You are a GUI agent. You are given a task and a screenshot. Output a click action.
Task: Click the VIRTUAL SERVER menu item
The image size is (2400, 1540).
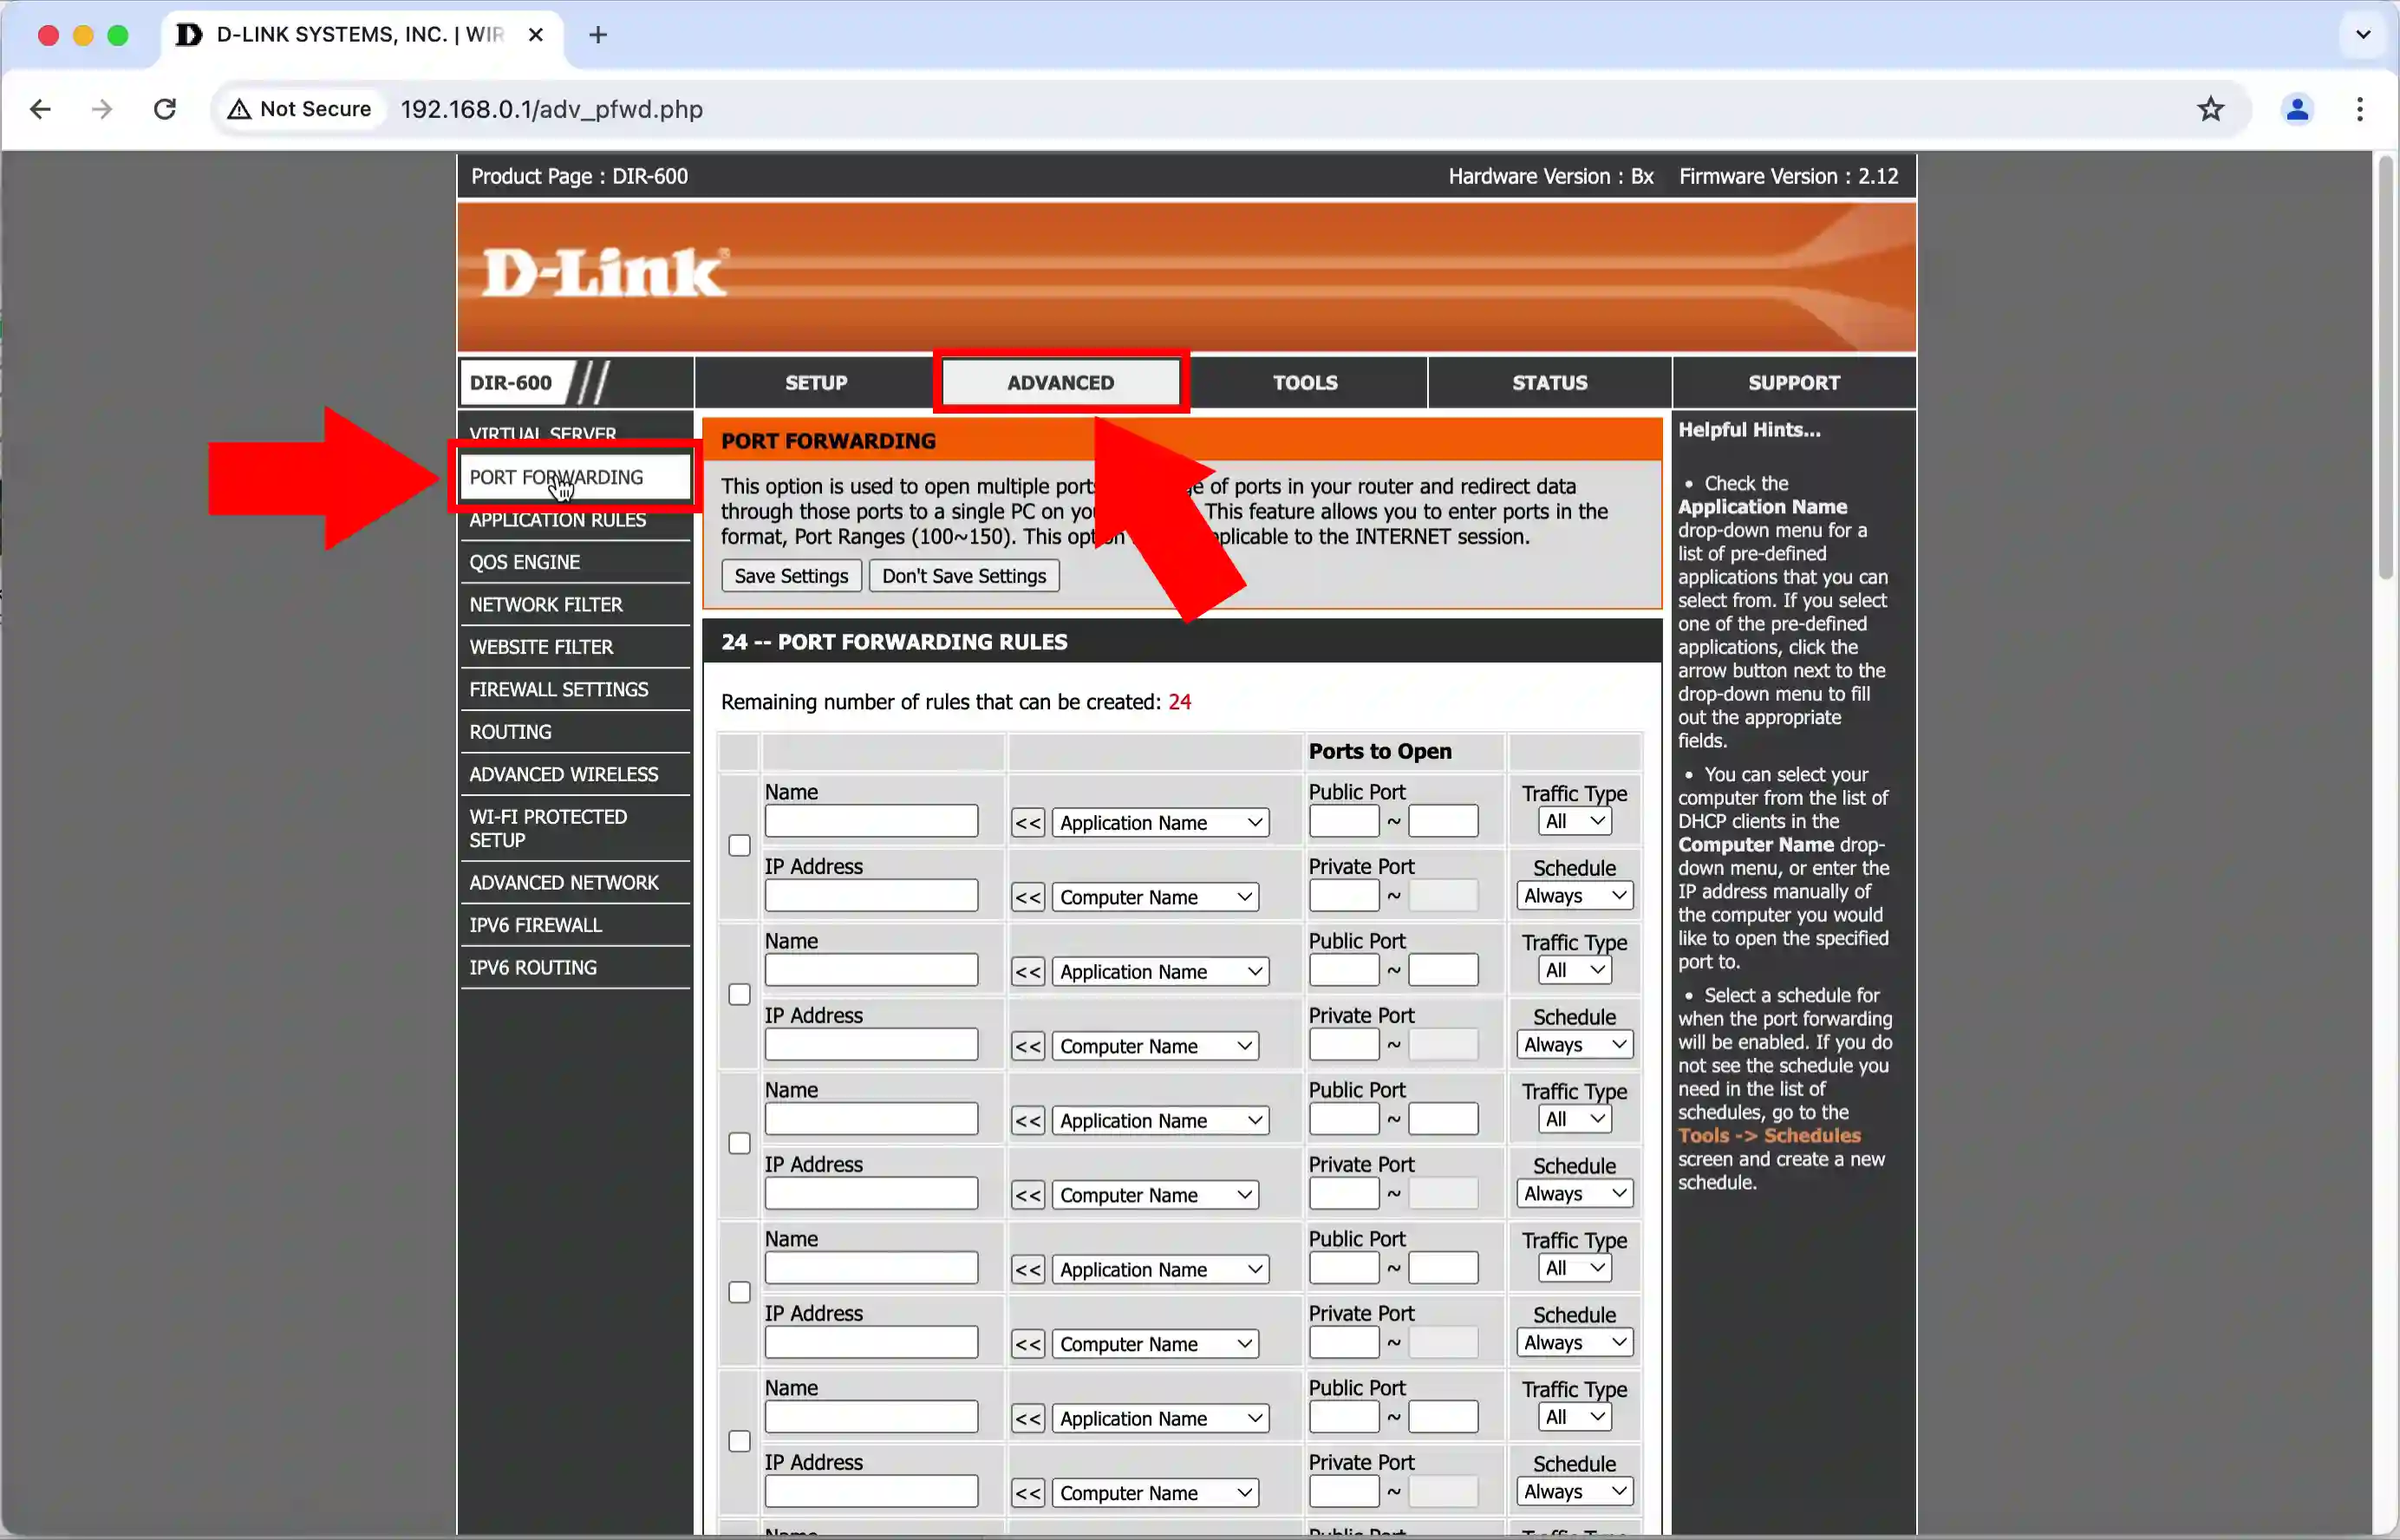[x=542, y=434]
